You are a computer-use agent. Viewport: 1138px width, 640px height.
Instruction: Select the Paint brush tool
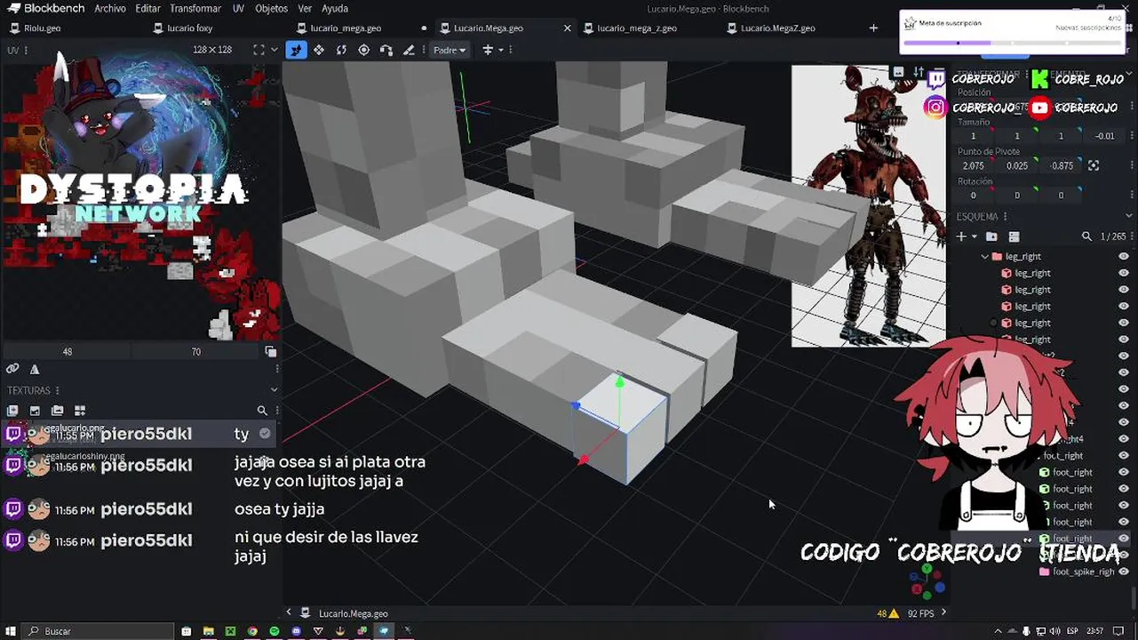(x=409, y=50)
